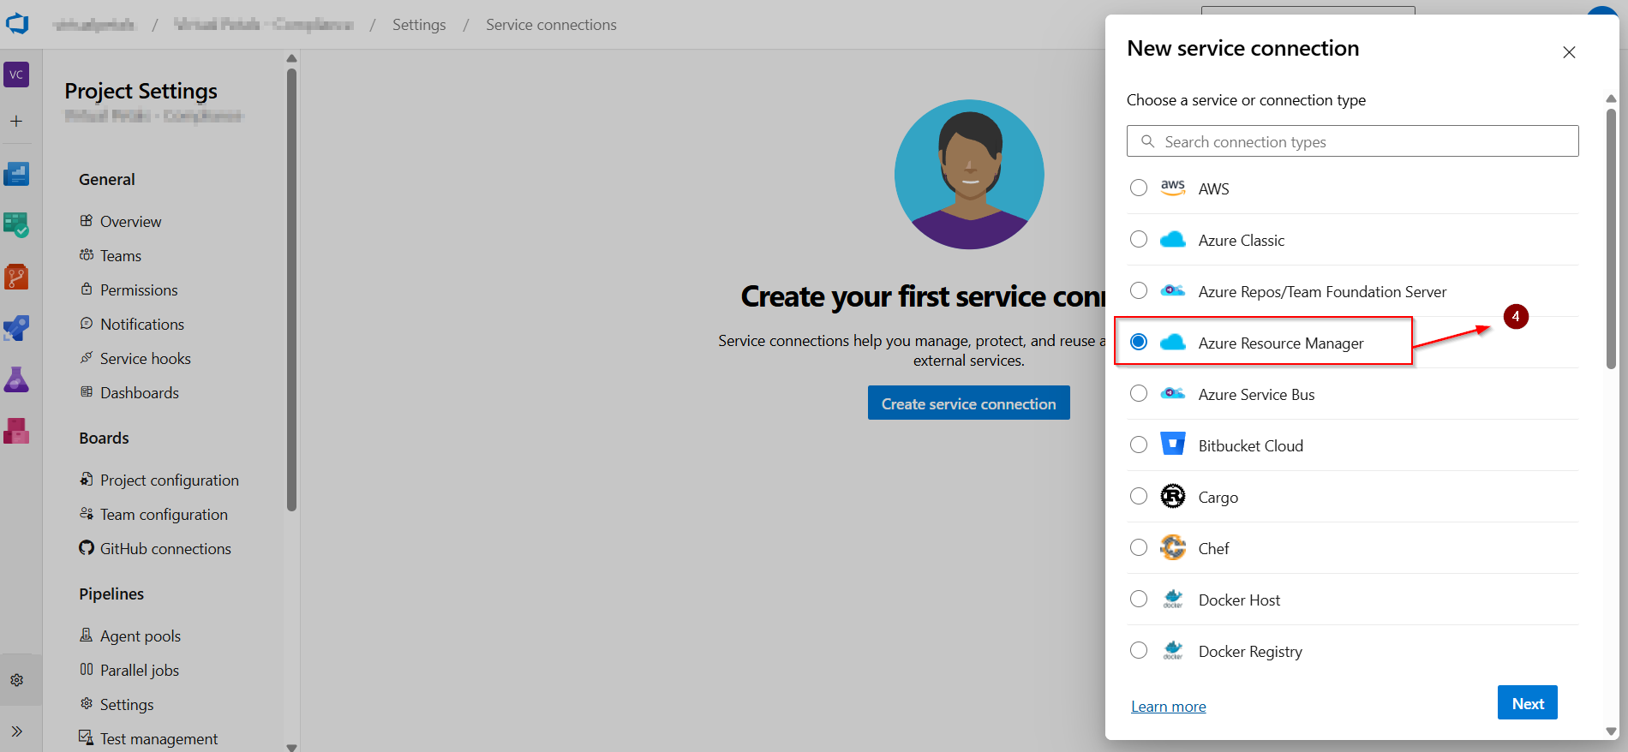The height and width of the screenshot is (752, 1628).
Task: Select the Docker Registry radio button
Action: [1139, 650]
